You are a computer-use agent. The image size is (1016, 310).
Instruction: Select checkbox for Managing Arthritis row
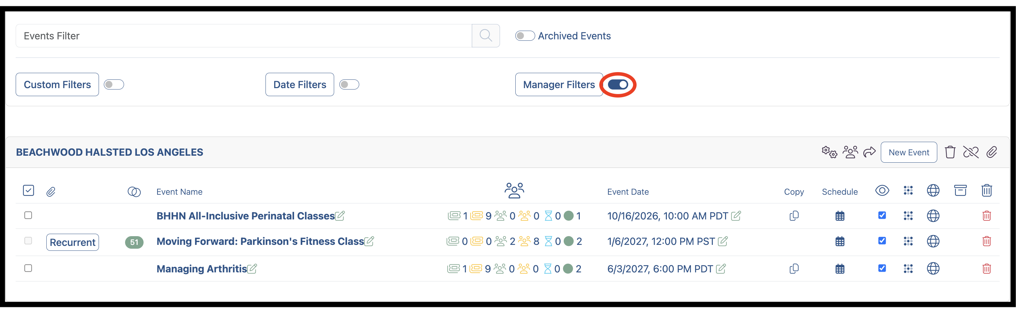coord(28,268)
